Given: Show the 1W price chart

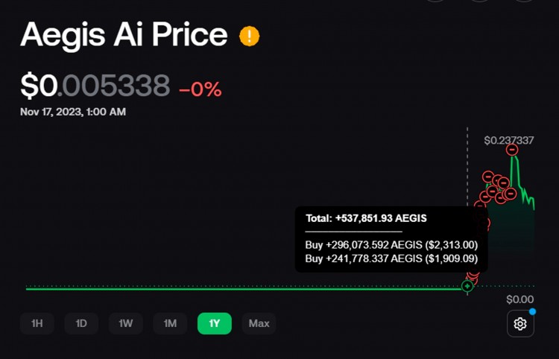Looking at the screenshot, I should tap(126, 323).
